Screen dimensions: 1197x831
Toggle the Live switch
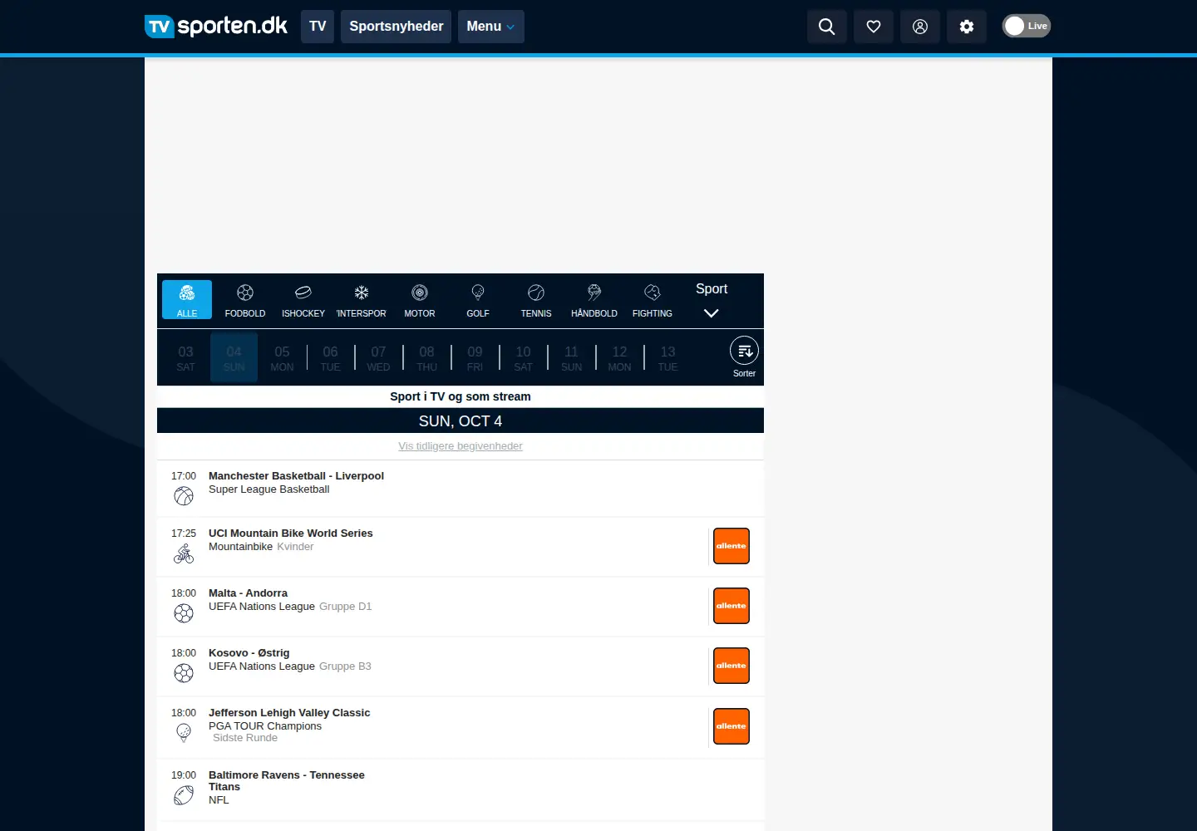(x=1027, y=26)
